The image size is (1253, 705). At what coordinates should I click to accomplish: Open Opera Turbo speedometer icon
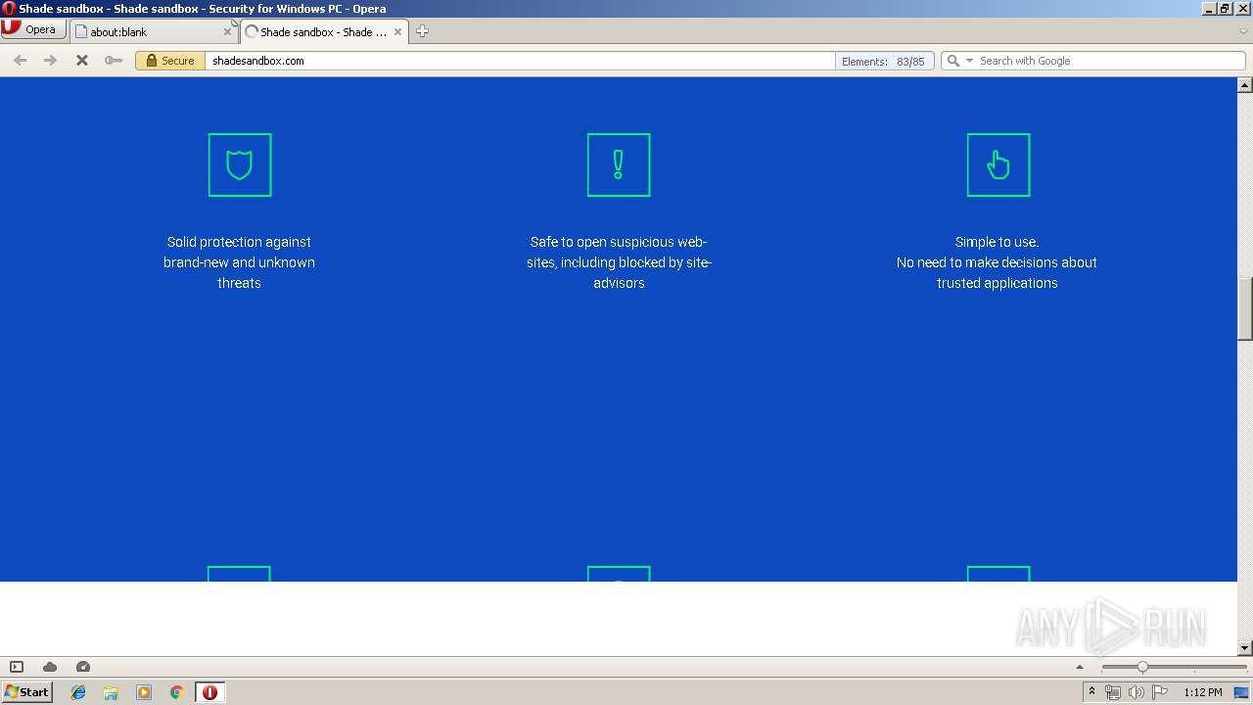coord(83,667)
